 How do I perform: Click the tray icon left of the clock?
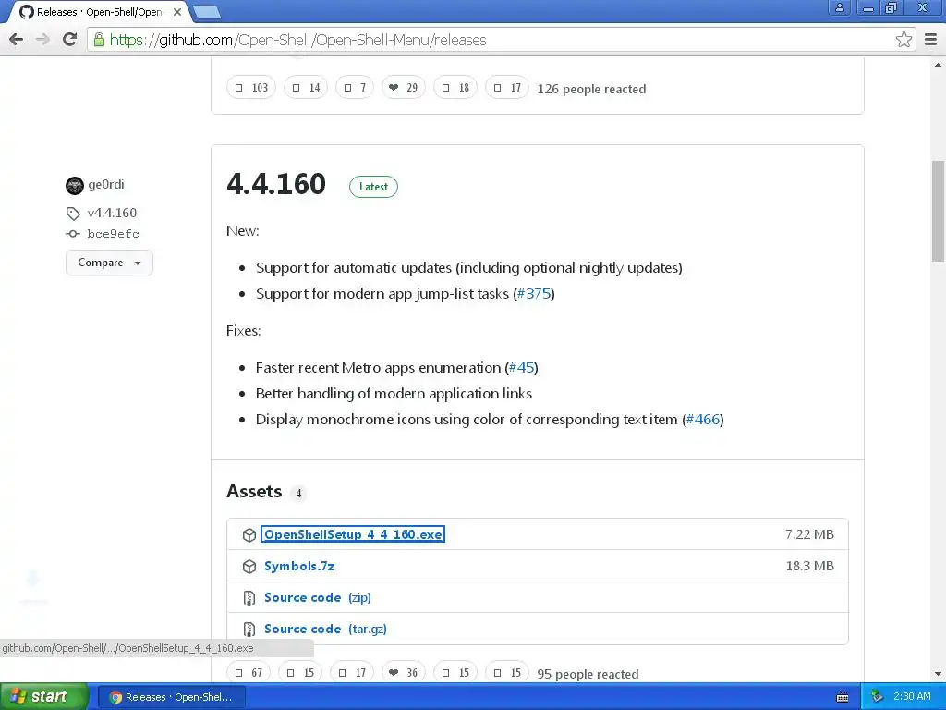coord(877,696)
